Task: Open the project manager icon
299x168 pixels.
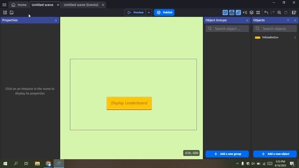Action: point(5,13)
